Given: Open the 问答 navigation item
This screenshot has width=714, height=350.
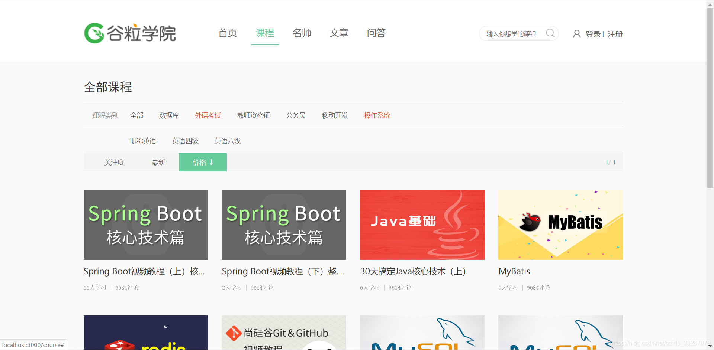Looking at the screenshot, I should [x=376, y=33].
